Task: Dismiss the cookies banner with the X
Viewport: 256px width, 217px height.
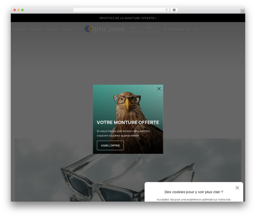Action: (x=237, y=188)
